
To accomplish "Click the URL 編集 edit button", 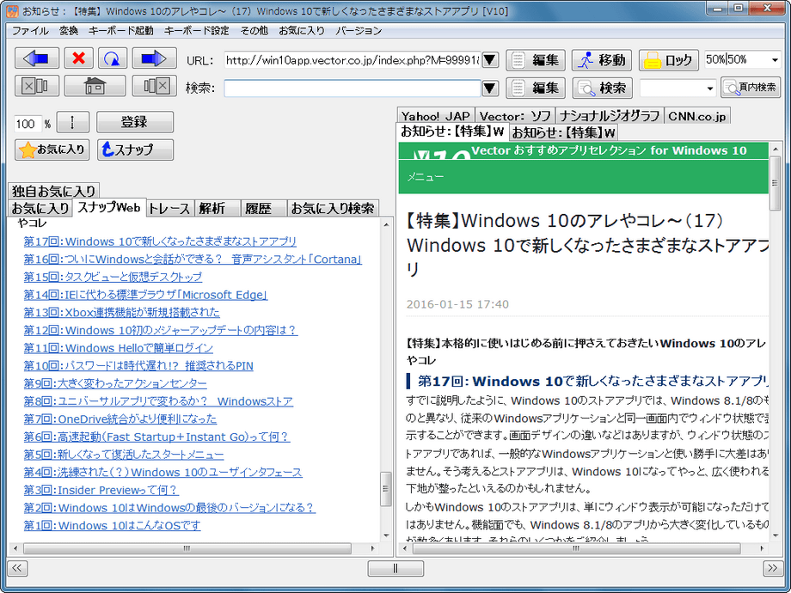I will coord(536,60).
